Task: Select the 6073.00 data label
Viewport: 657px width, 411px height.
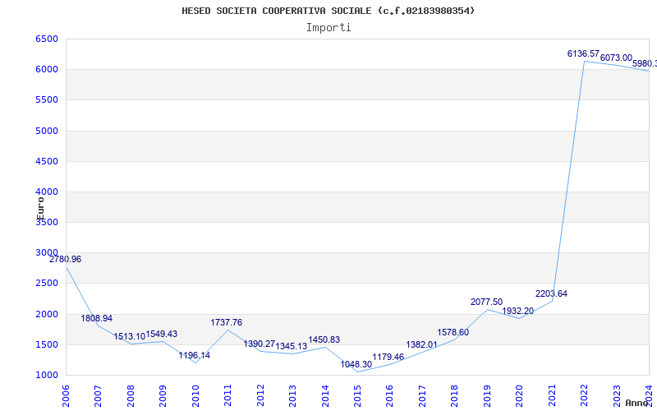Action: pos(616,58)
